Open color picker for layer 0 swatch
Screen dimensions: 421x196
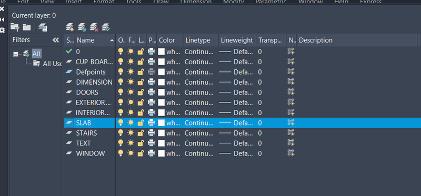pos(162,51)
